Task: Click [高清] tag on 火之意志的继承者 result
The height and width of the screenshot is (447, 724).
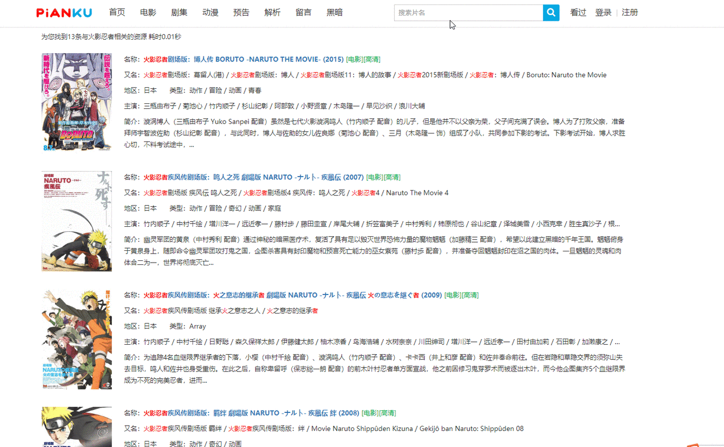Action: [470, 295]
